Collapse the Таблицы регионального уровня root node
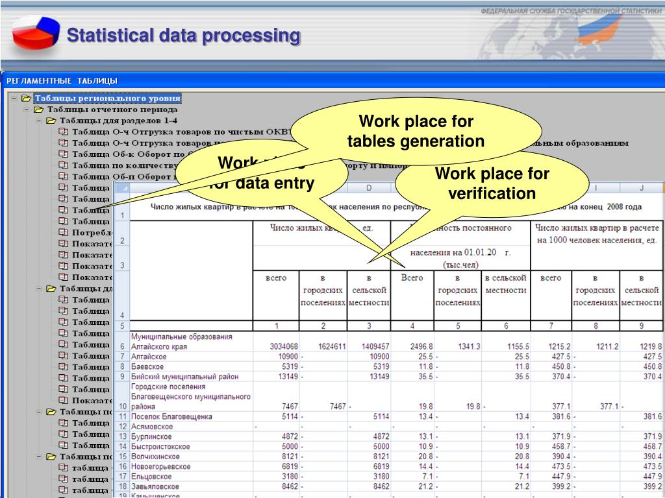Screen dimensions: 665x498 pos(14,99)
